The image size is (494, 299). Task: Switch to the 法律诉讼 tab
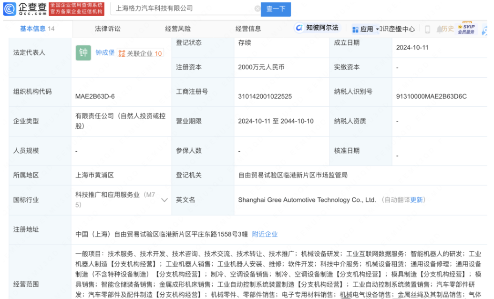point(107,29)
